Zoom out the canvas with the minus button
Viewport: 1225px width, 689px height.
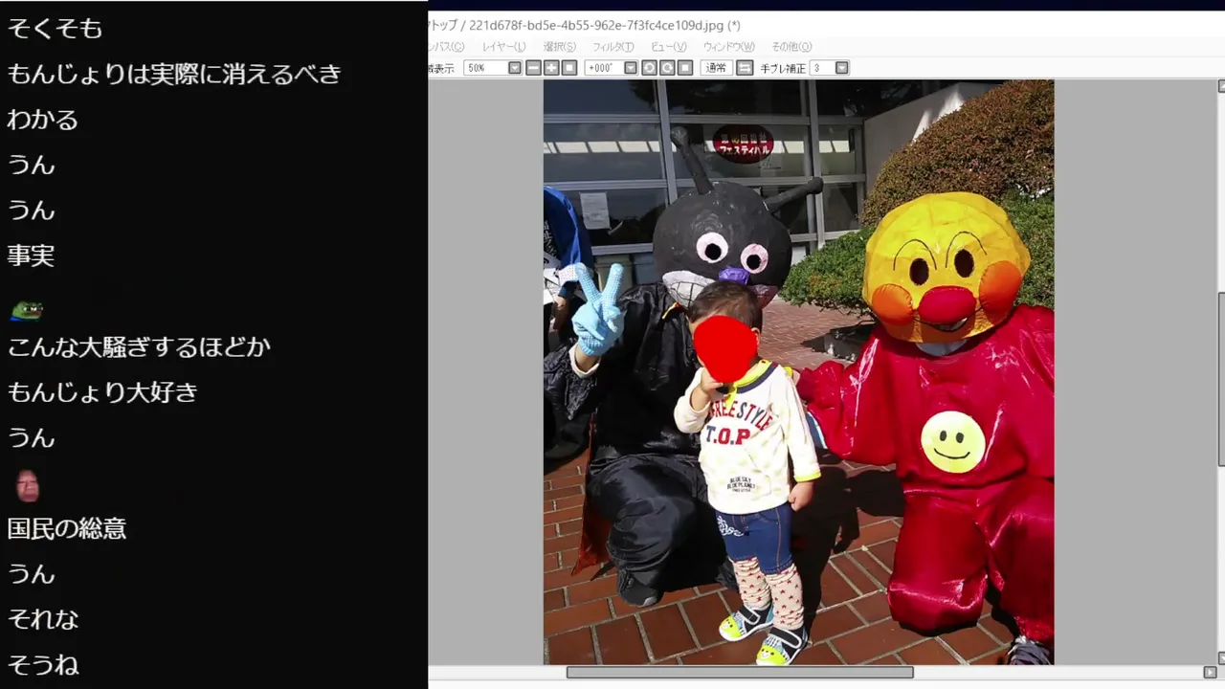click(x=534, y=68)
